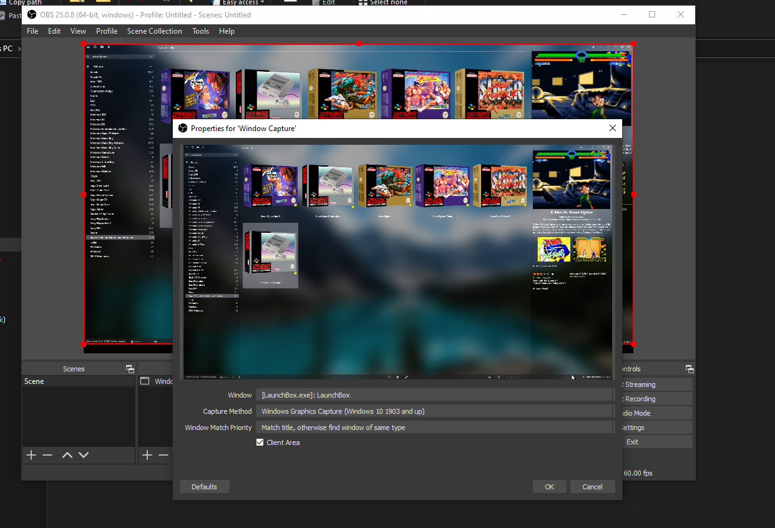Click the Studio Mode button in Controls
Viewport: 775px width, 528px height.
tap(657, 413)
